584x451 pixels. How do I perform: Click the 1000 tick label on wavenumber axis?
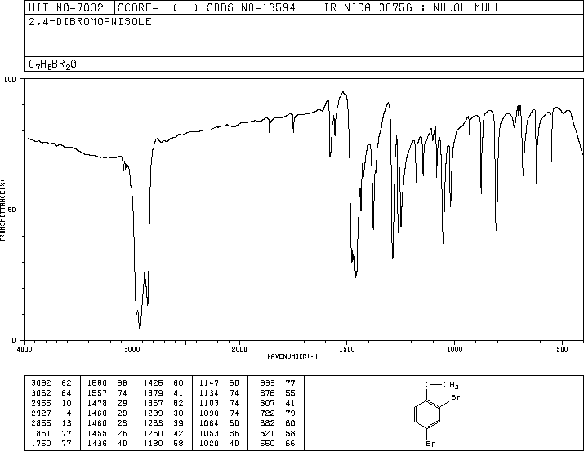(x=454, y=349)
